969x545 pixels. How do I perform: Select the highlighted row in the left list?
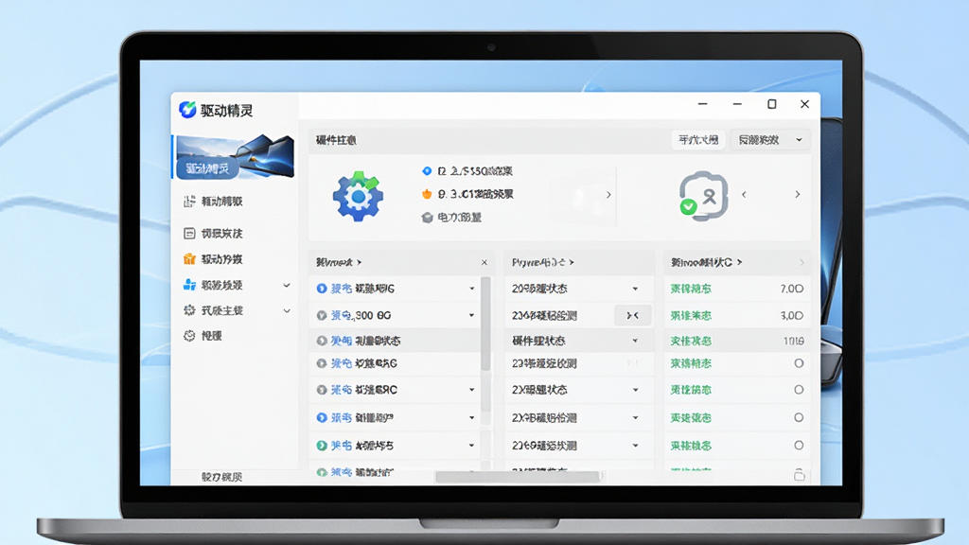point(395,341)
